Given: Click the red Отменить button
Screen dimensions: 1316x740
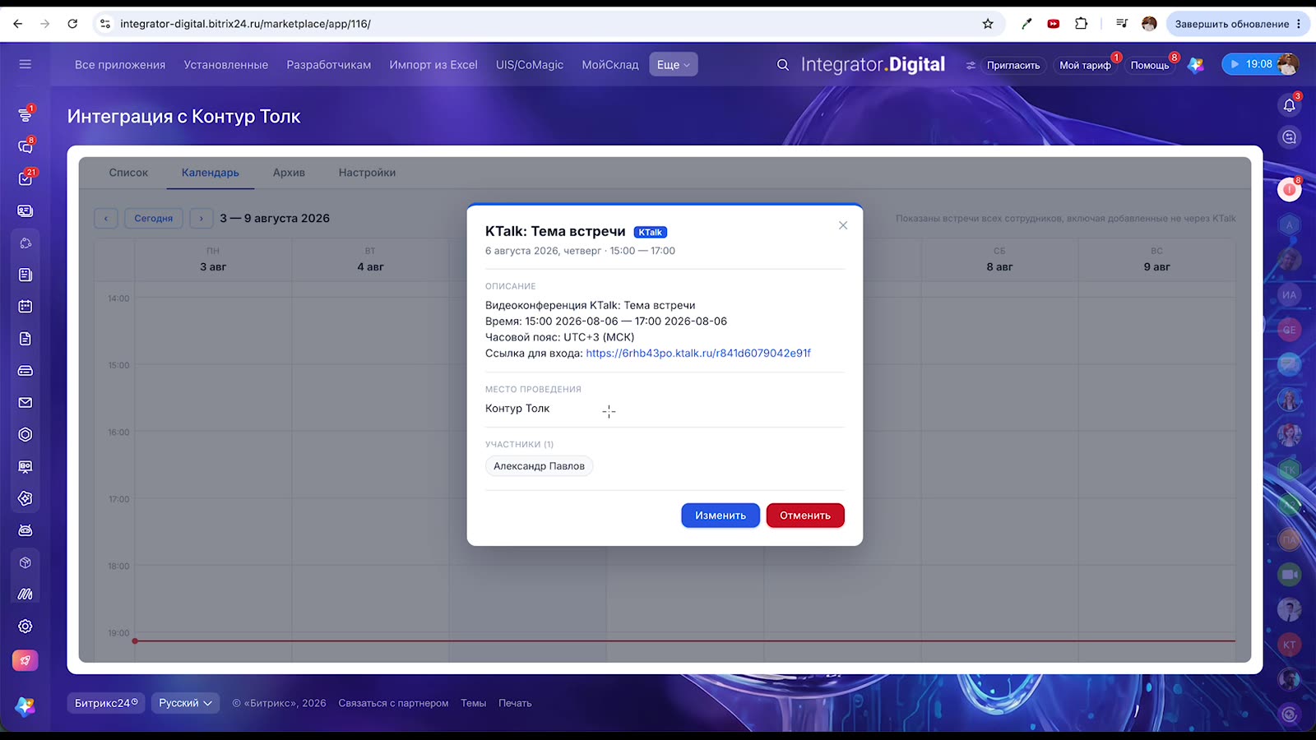Looking at the screenshot, I should point(805,516).
